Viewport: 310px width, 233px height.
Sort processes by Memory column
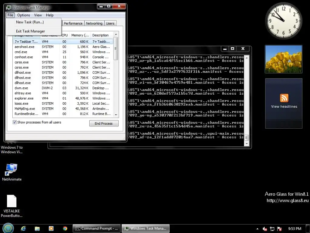(80, 35)
